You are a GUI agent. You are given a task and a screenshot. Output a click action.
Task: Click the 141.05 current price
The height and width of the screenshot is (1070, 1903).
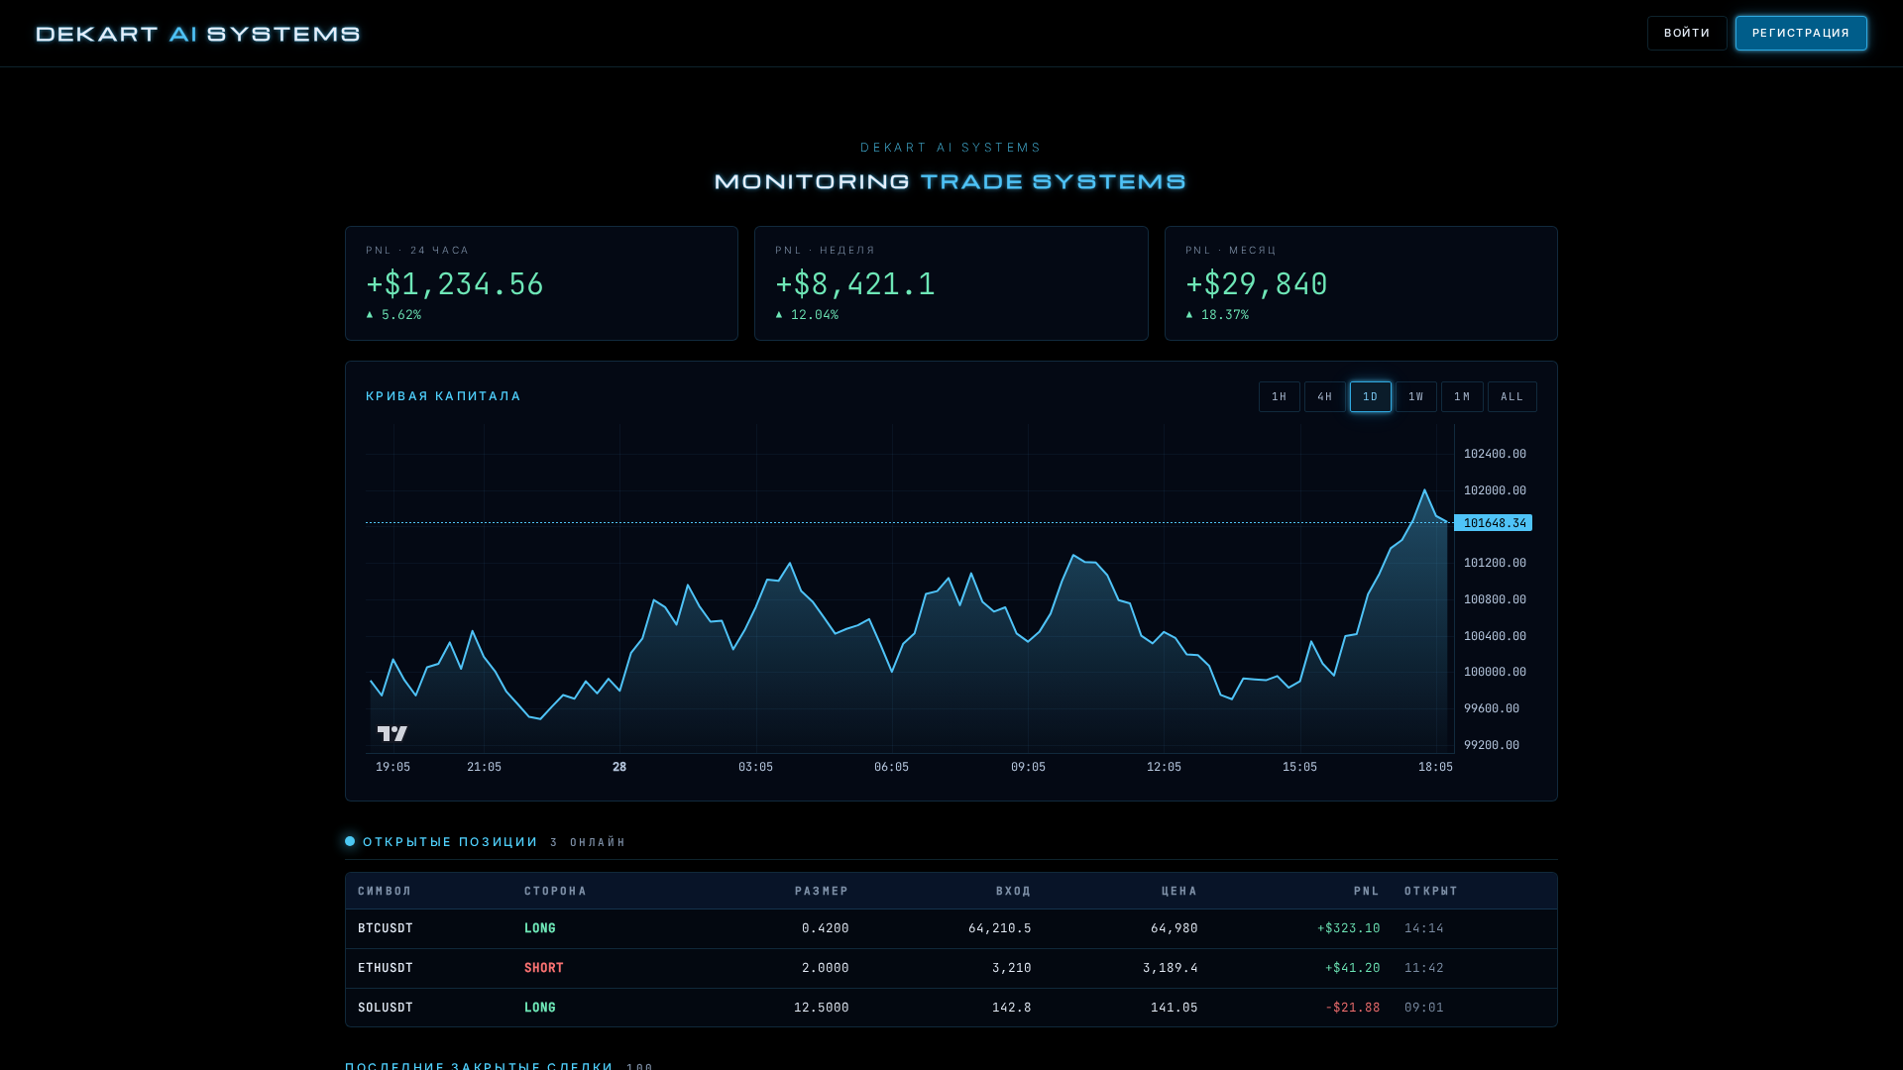point(1175,1008)
